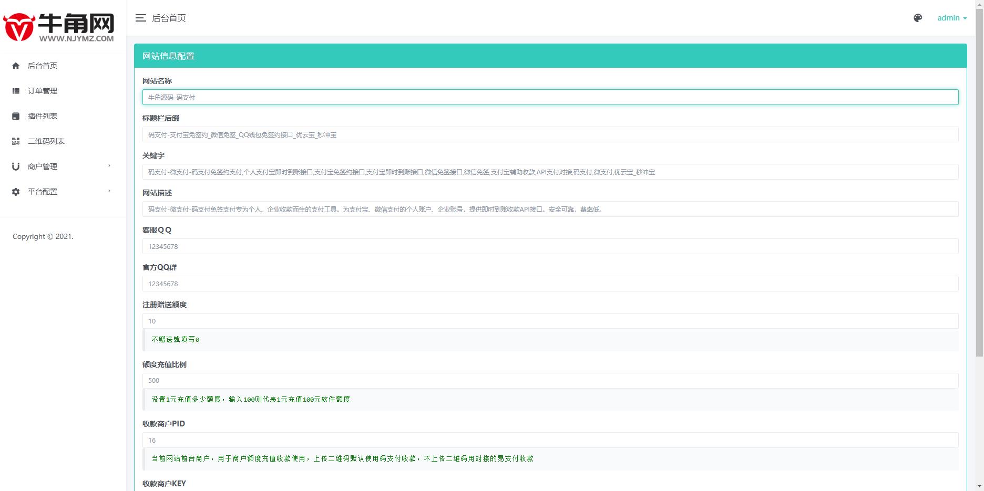The width and height of the screenshot is (984, 491).
Task: Open the theme palette icon
Action: point(918,18)
